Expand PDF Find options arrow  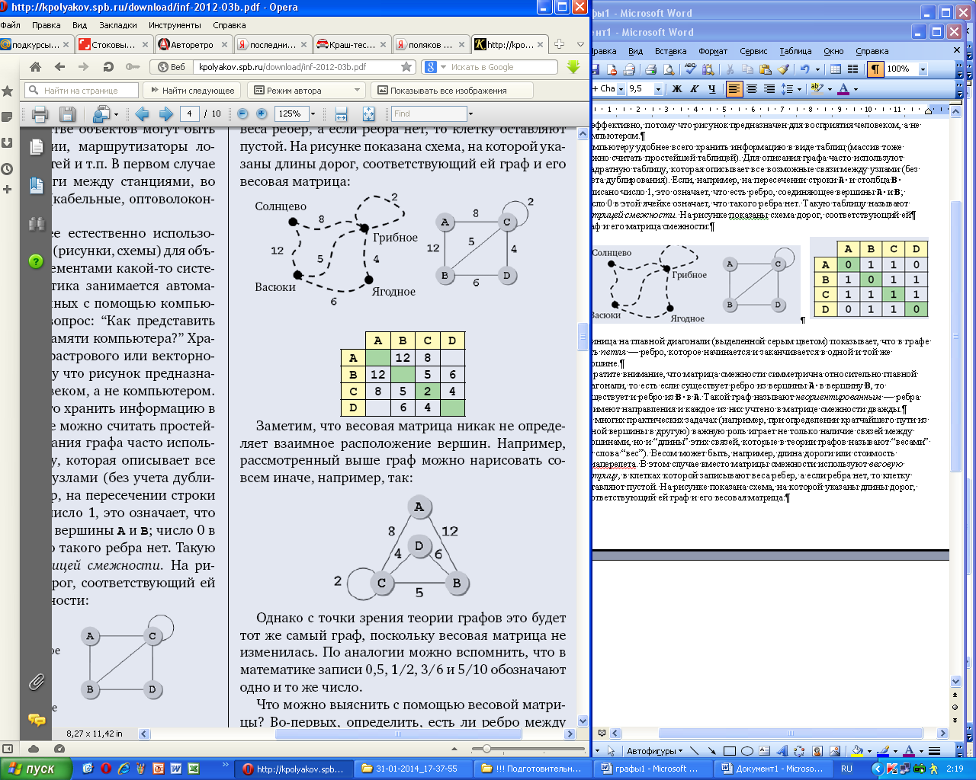(470, 114)
